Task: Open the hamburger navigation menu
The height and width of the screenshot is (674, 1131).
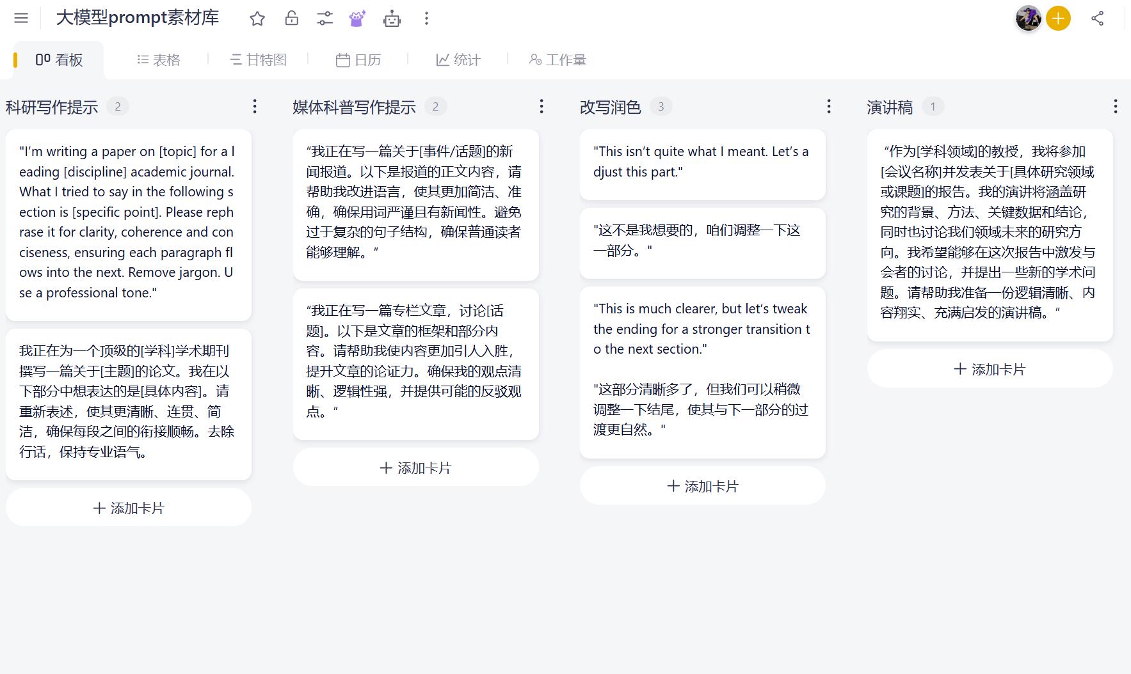Action: pyautogui.click(x=21, y=18)
